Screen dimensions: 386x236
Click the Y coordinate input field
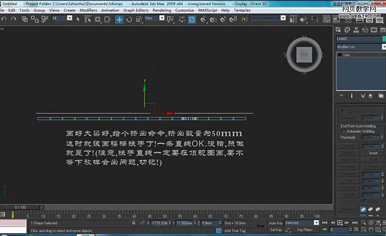184,223
